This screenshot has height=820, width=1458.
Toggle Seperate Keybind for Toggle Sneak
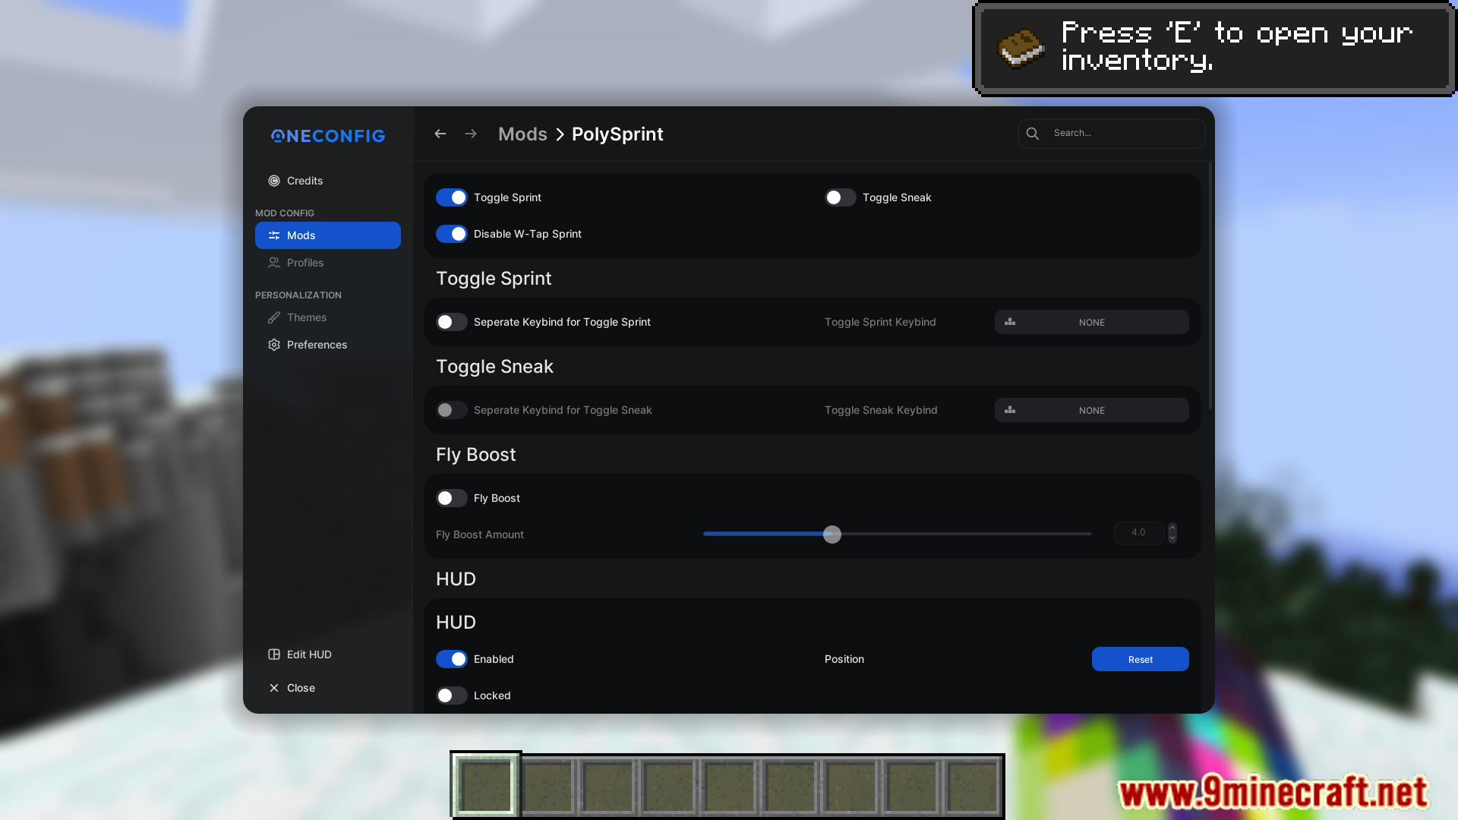coord(452,410)
